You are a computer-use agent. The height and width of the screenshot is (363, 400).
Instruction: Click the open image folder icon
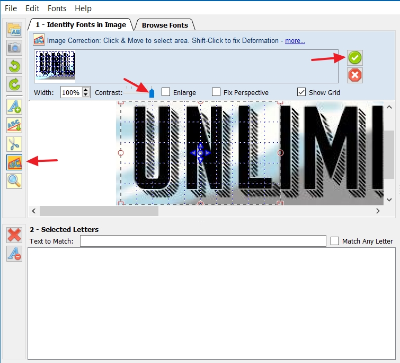(x=14, y=30)
